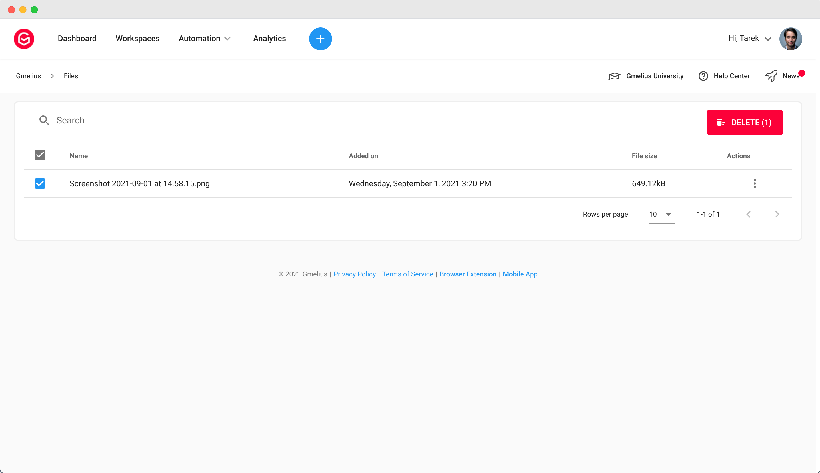Click the DELETE (1) button
The image size is (820, 473).
744,122
